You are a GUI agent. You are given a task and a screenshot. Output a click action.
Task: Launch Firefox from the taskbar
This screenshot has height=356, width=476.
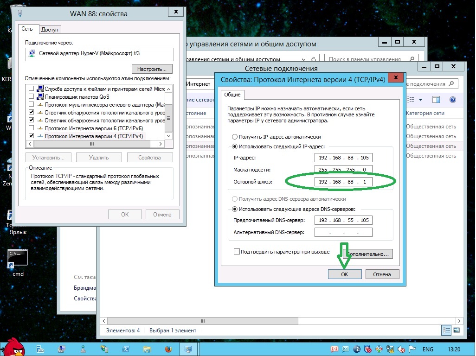click(168, 349)
